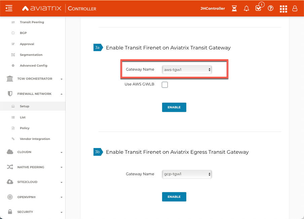Click Enable button under step 3a

[x=174, y=107]
